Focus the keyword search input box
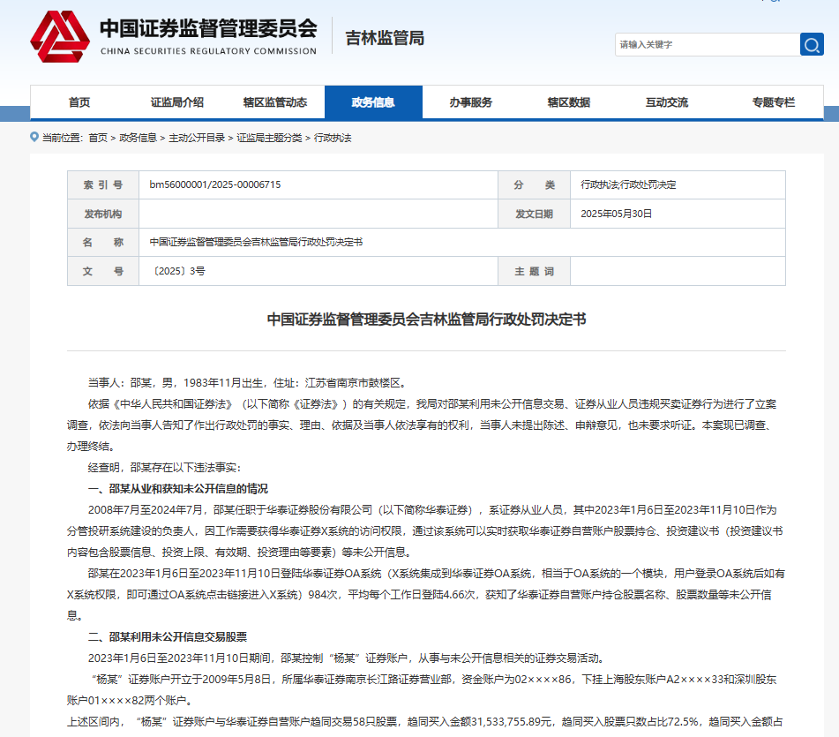 click(706, 44)
